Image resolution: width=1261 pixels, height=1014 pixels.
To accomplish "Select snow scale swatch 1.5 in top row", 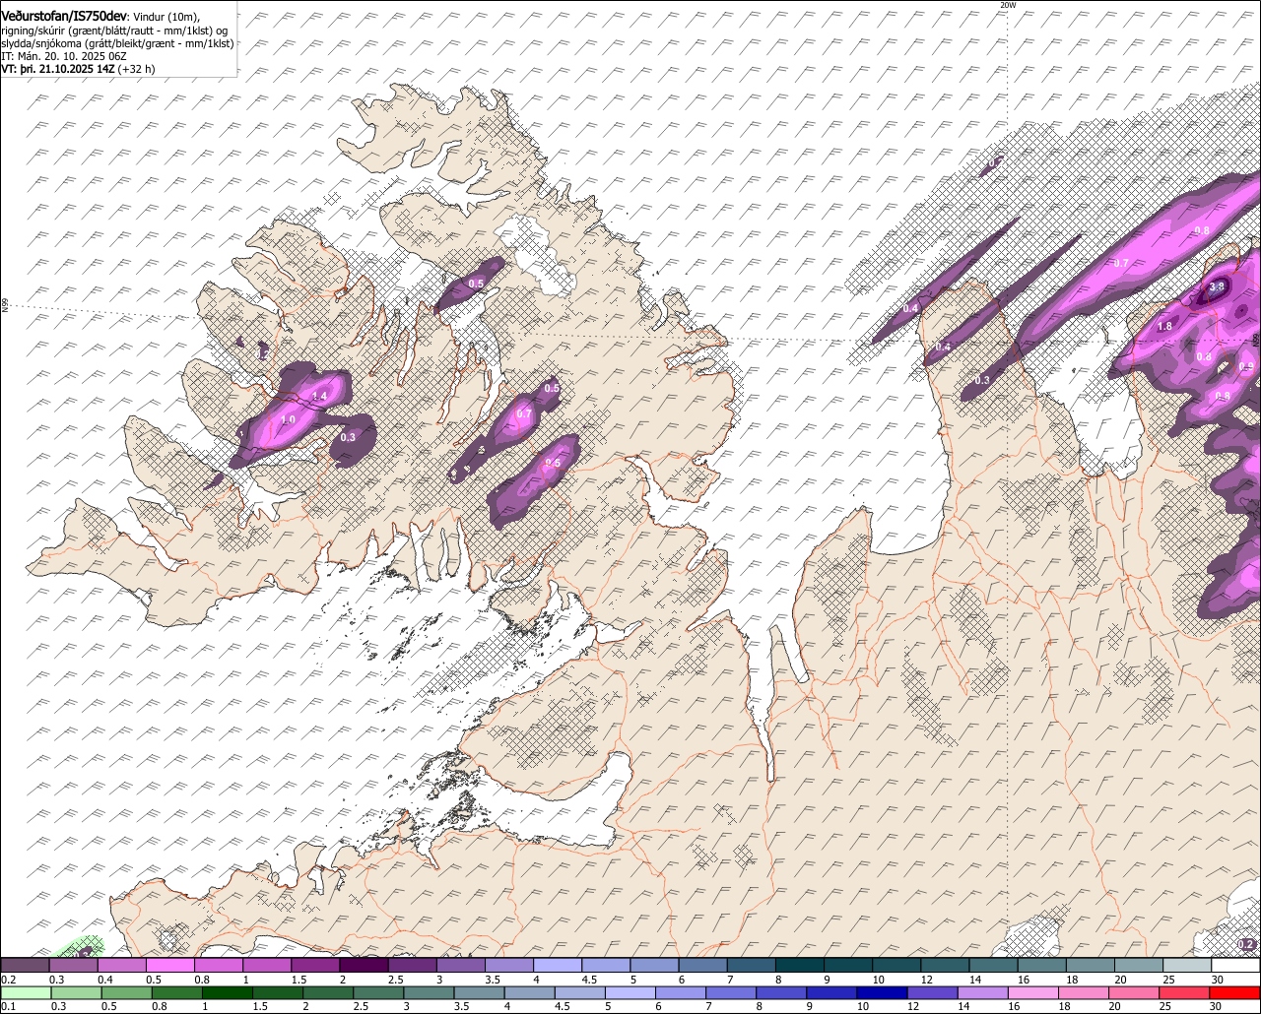I will (x=314, y=965).
